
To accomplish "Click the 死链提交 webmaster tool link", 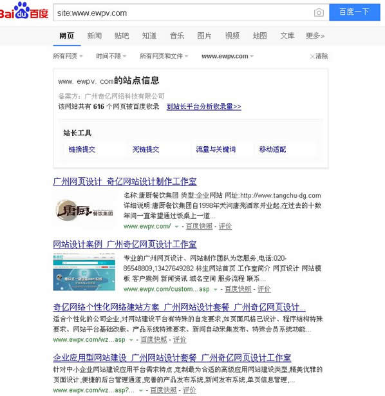I will 146,149.
